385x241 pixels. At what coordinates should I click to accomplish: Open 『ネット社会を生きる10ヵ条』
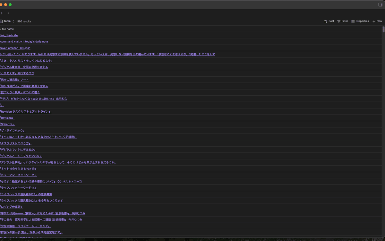click(x=19, y=169)
